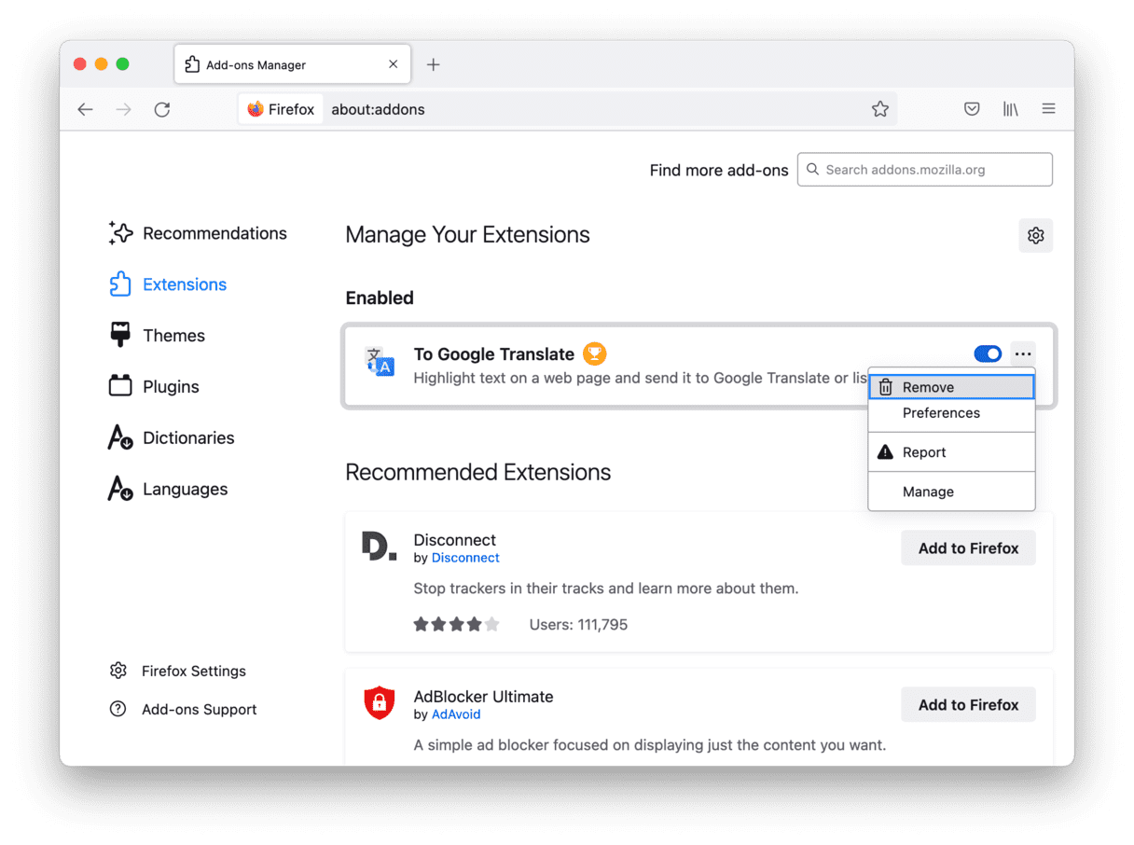Open the To Google Translate title
Viewport: 1134px width, 845px height.
[x=494, y=354]
